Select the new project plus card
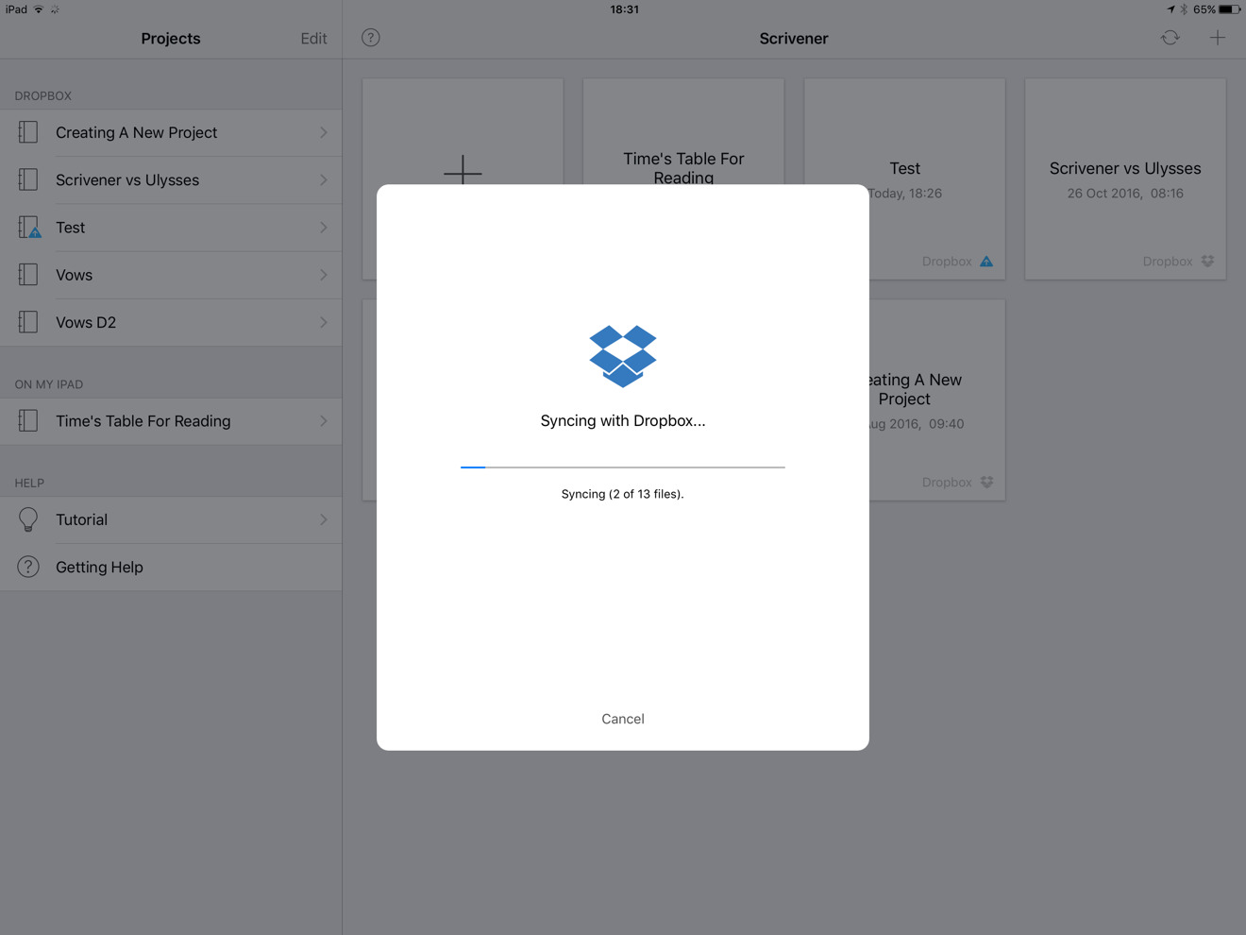This screenshot has height=935, width=1246. pyautogui.click(x=463, y=132)
